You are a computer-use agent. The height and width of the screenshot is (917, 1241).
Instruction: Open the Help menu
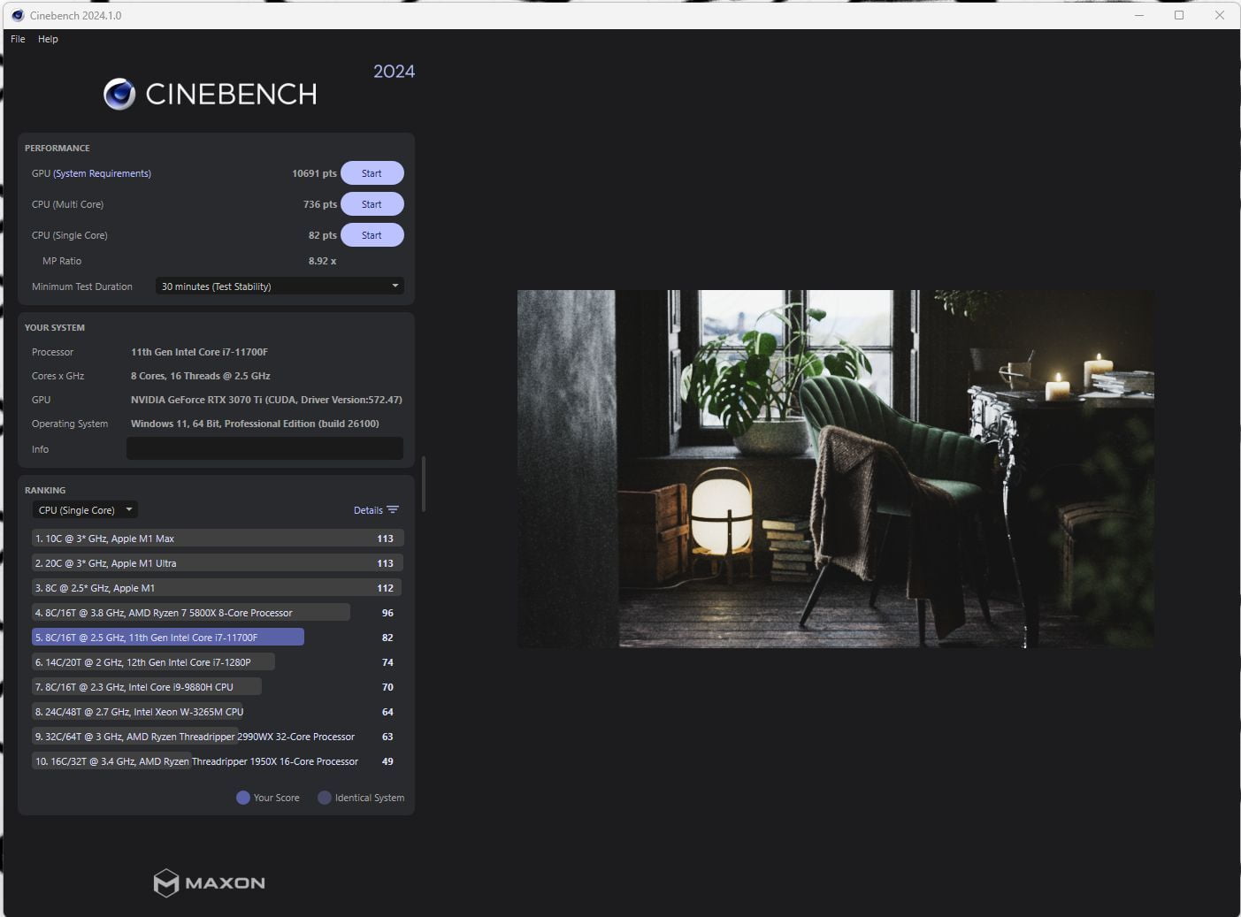pyautogui.click(x=48, y=39)
